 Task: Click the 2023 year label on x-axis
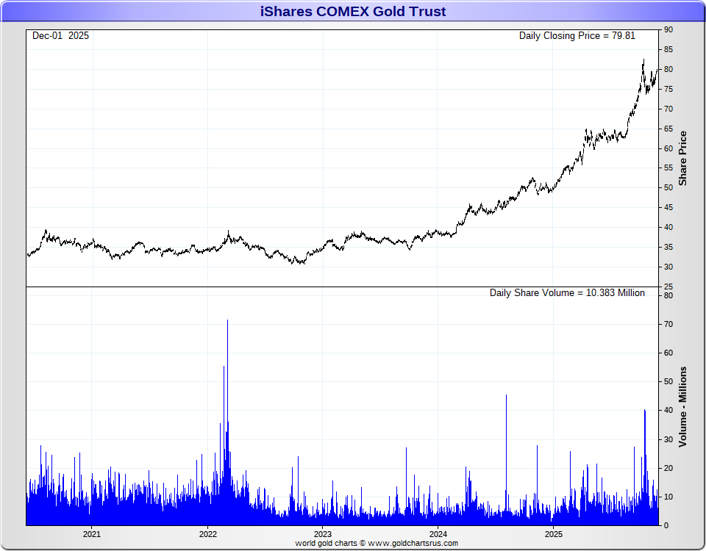323,533
